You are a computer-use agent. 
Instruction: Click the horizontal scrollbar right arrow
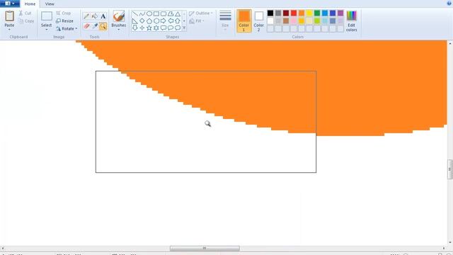(x=444, y=249)
